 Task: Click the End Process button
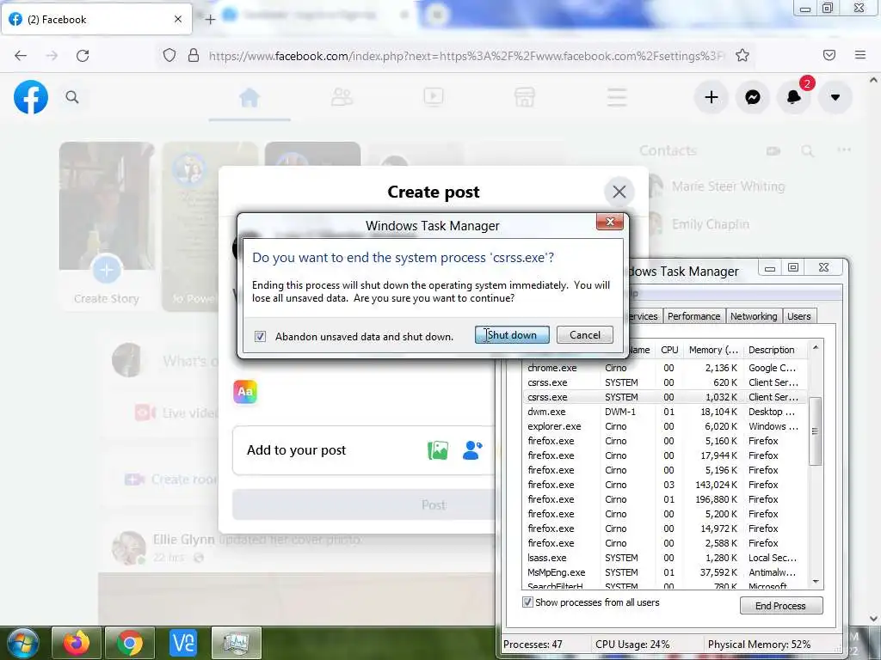[781, 606]
